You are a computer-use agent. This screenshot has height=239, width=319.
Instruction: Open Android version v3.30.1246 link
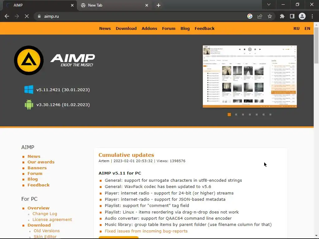[x=63, y=105]
